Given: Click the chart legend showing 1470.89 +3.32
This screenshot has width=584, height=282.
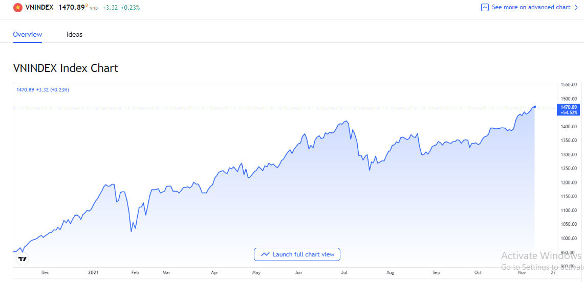Looking at the screenshot, I should [43, 90].
